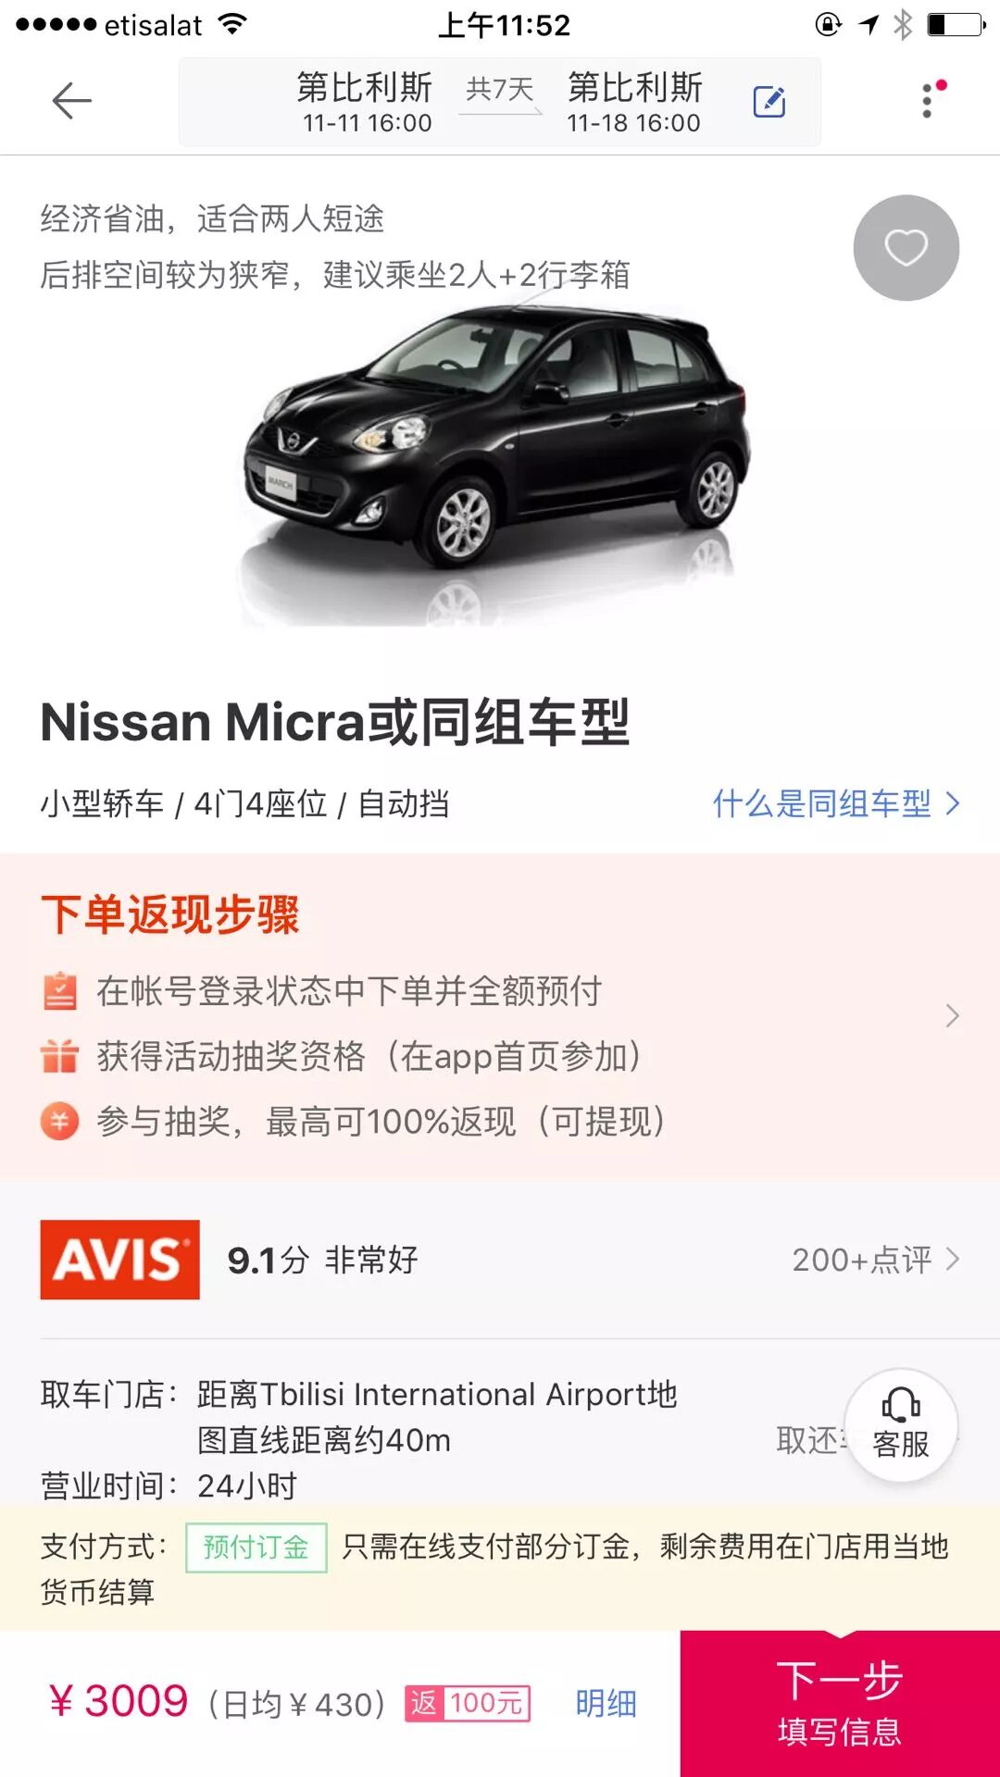
Task: Tap the gift icon for lottery step
Action: click(x=60, y=1056)
